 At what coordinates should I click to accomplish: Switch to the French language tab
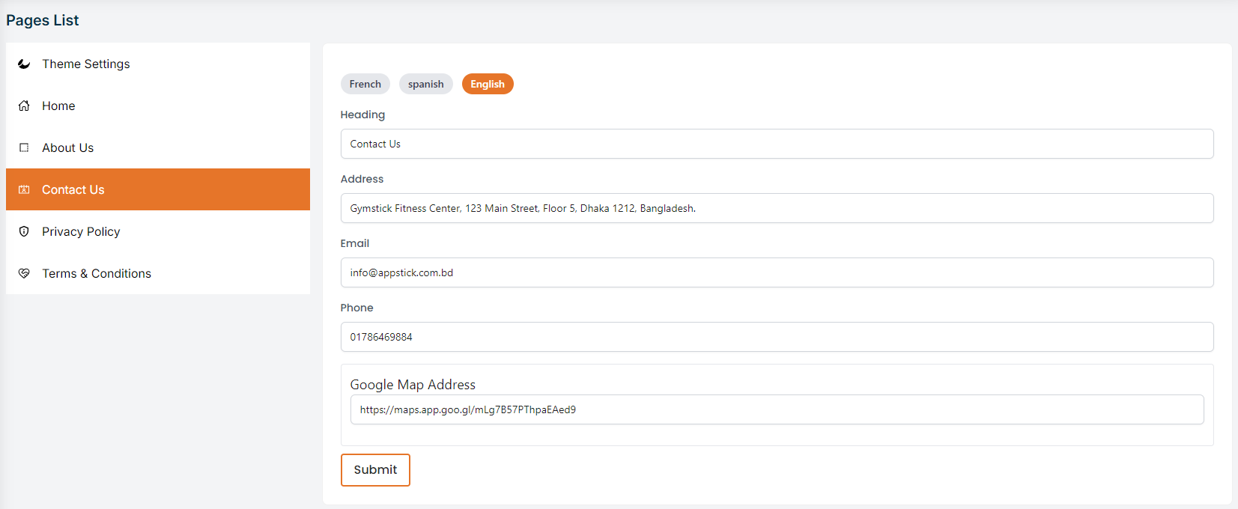365,84
